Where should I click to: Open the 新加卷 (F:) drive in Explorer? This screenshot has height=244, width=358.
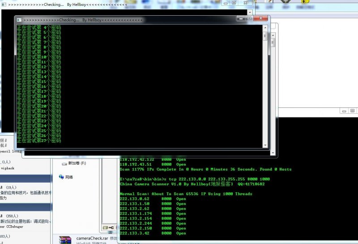tap(74, 163)
